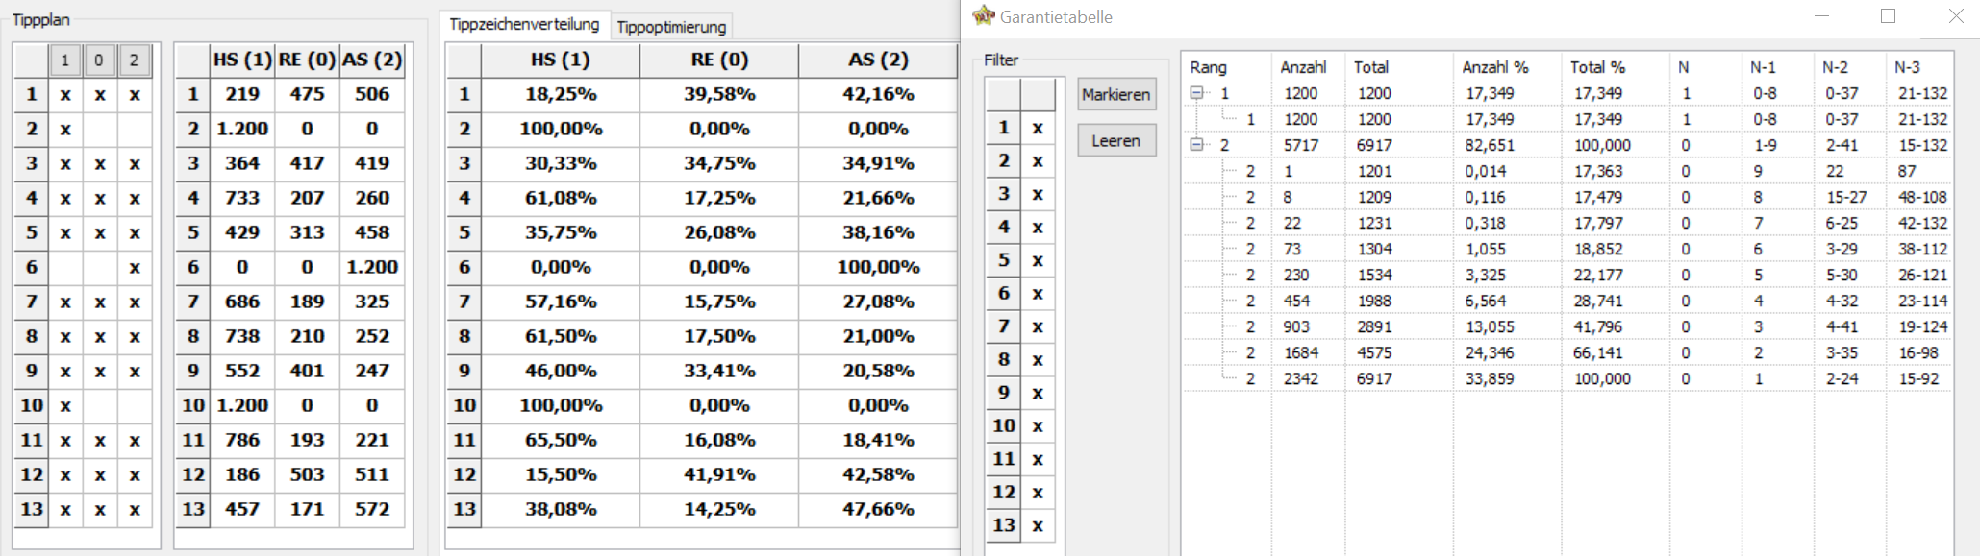1980x556 pixels.
Task: Open the Tippzeichenverteilung tab
Action: [x=524, y=24]
